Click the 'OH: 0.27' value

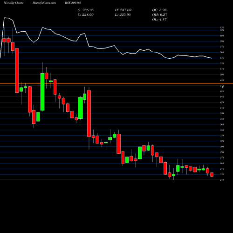click(160, 14)
